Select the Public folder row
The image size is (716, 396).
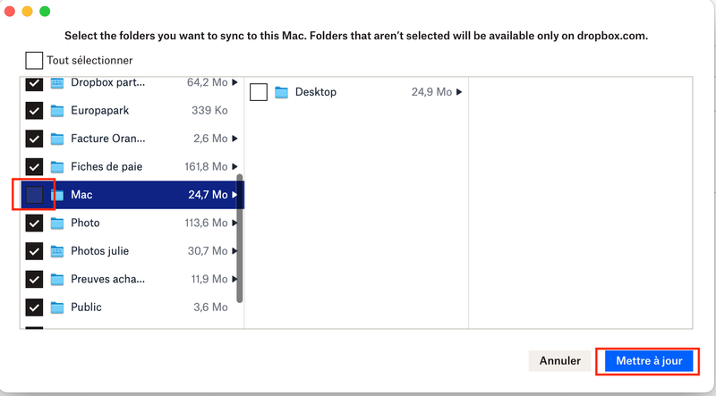tap(134, 308)
